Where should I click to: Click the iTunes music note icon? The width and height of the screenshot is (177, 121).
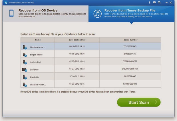(x=98, y=14)
